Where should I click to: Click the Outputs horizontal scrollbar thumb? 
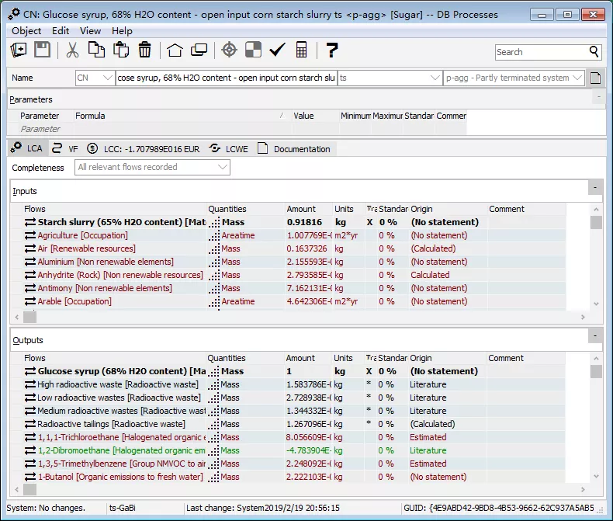29,489
